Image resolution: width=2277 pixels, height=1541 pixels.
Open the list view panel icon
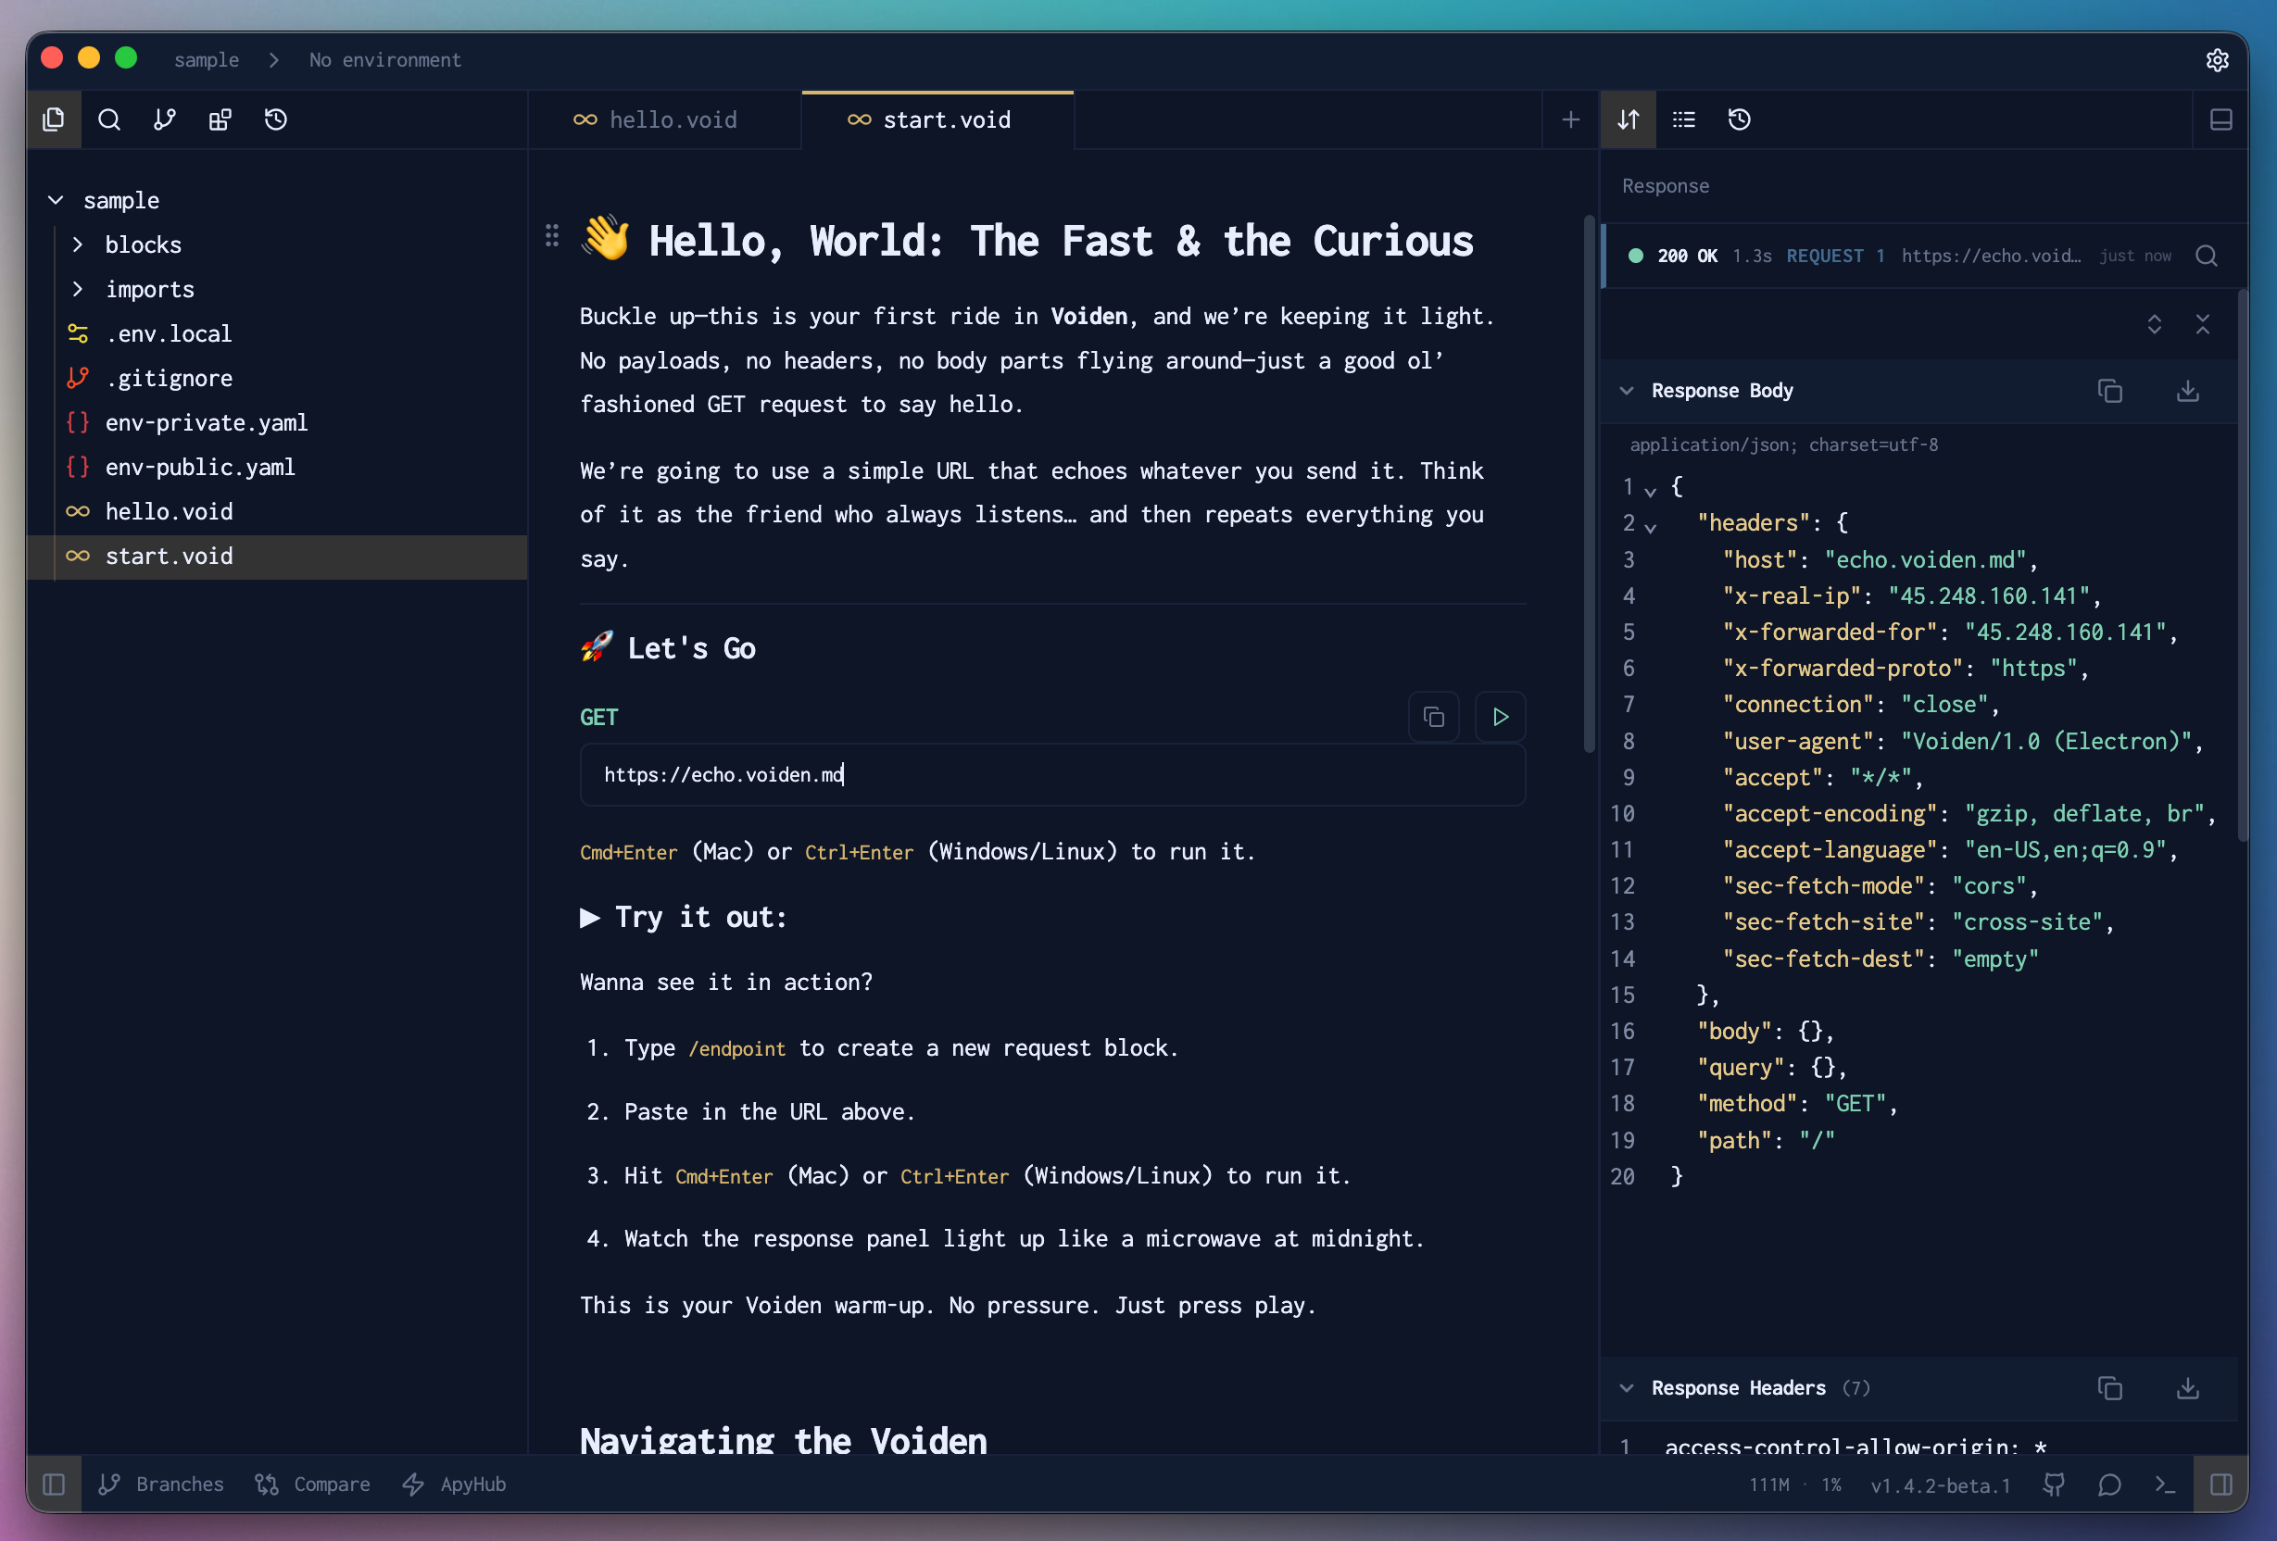pos(1684,119)
